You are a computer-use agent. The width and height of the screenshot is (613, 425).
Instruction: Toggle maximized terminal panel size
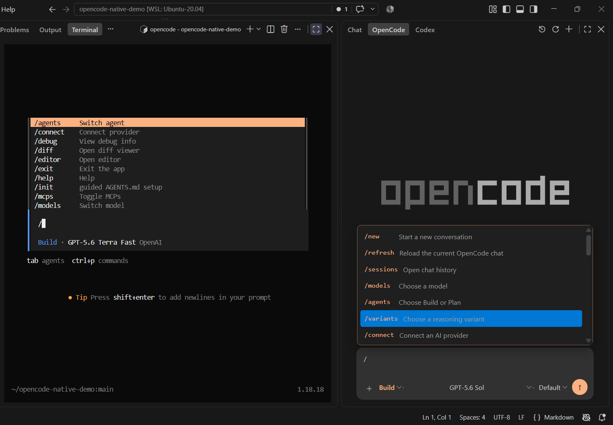click(316, 29)
